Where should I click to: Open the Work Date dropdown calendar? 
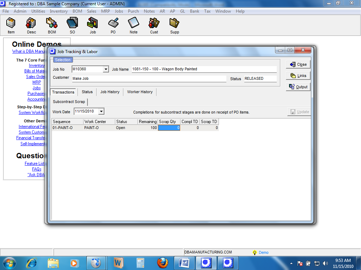(x=102, y=112)
